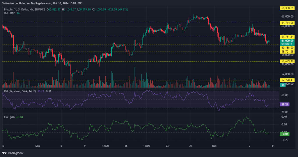Image resolution: width=298 pixels, height=157 pixels.
Task: Click the green volume value 16 label
Action: pos(282,85)
